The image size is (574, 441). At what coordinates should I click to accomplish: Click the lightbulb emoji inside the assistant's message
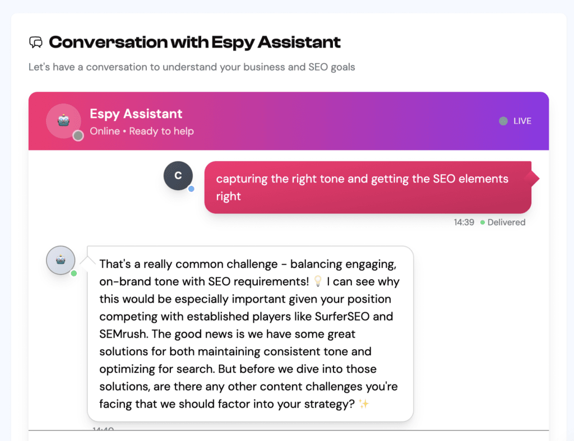point(318,282)
